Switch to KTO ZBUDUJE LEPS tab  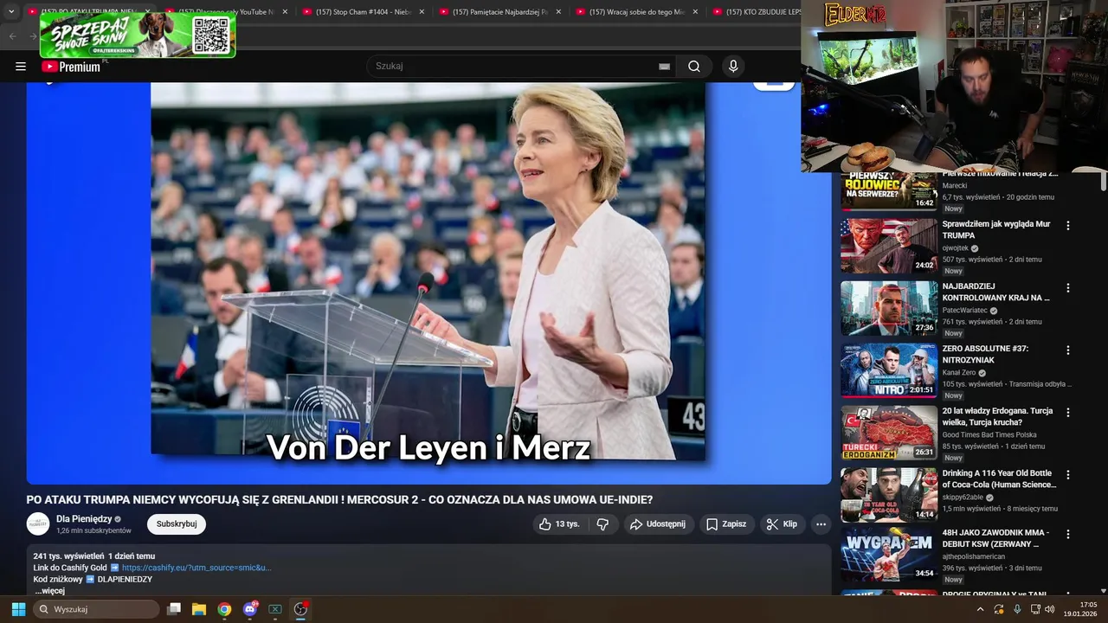tap(753, 12)
